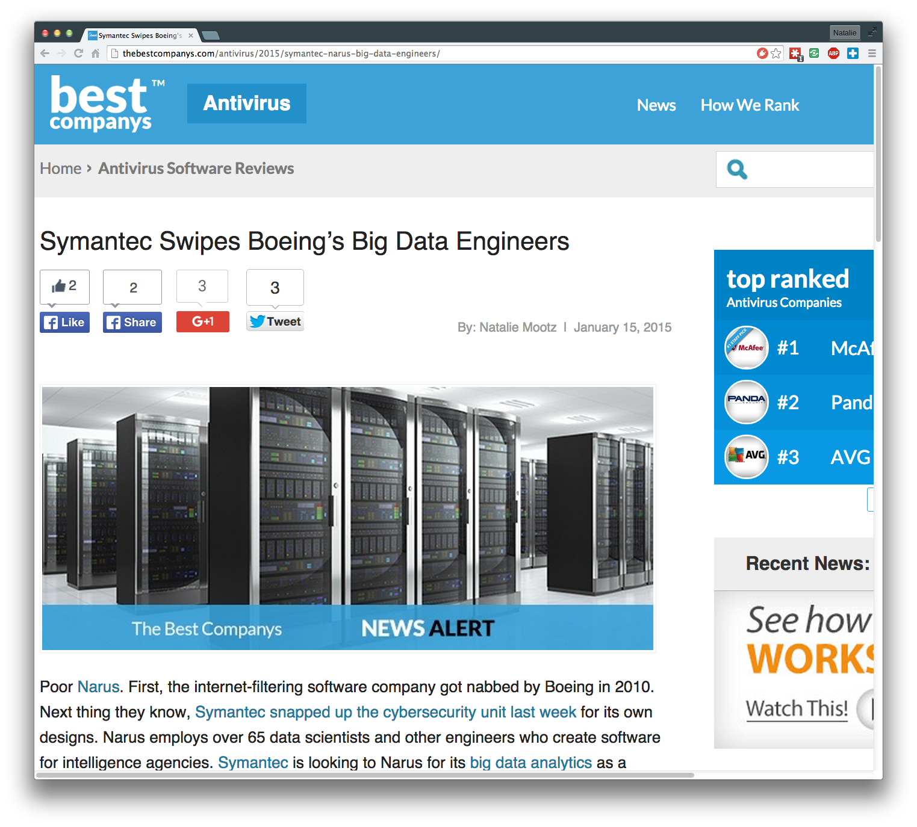This screenshot has height=827, width=917.
Task: Open the Chrome hamburger menu
Action: 871,54
